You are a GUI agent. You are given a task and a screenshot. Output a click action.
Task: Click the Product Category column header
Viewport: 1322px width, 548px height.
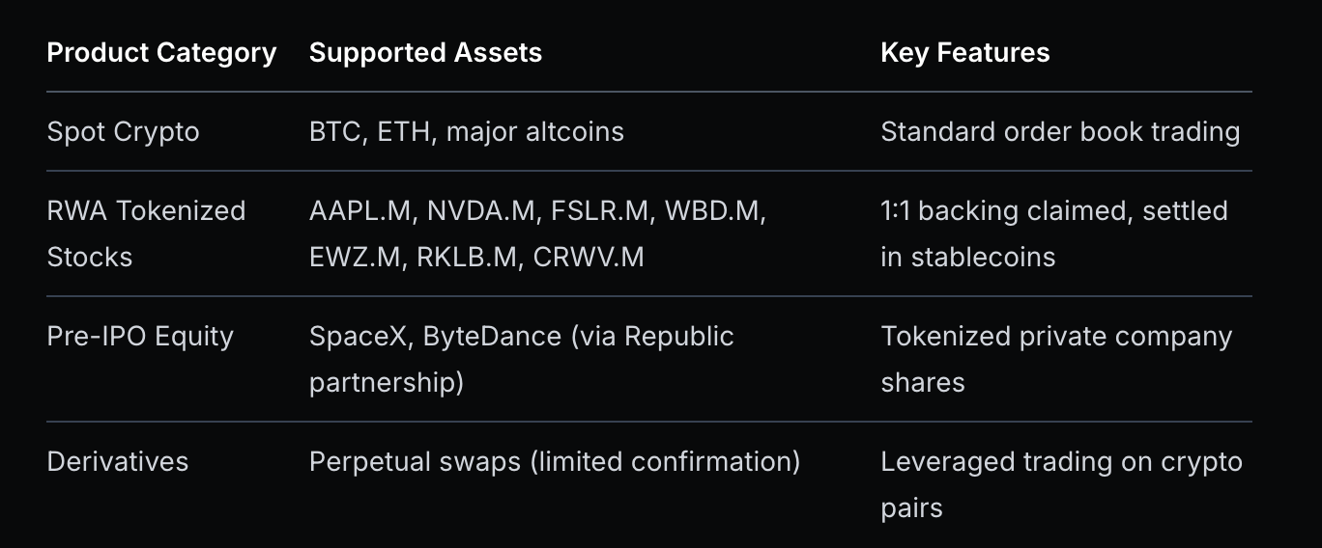(x=161, y=52)
